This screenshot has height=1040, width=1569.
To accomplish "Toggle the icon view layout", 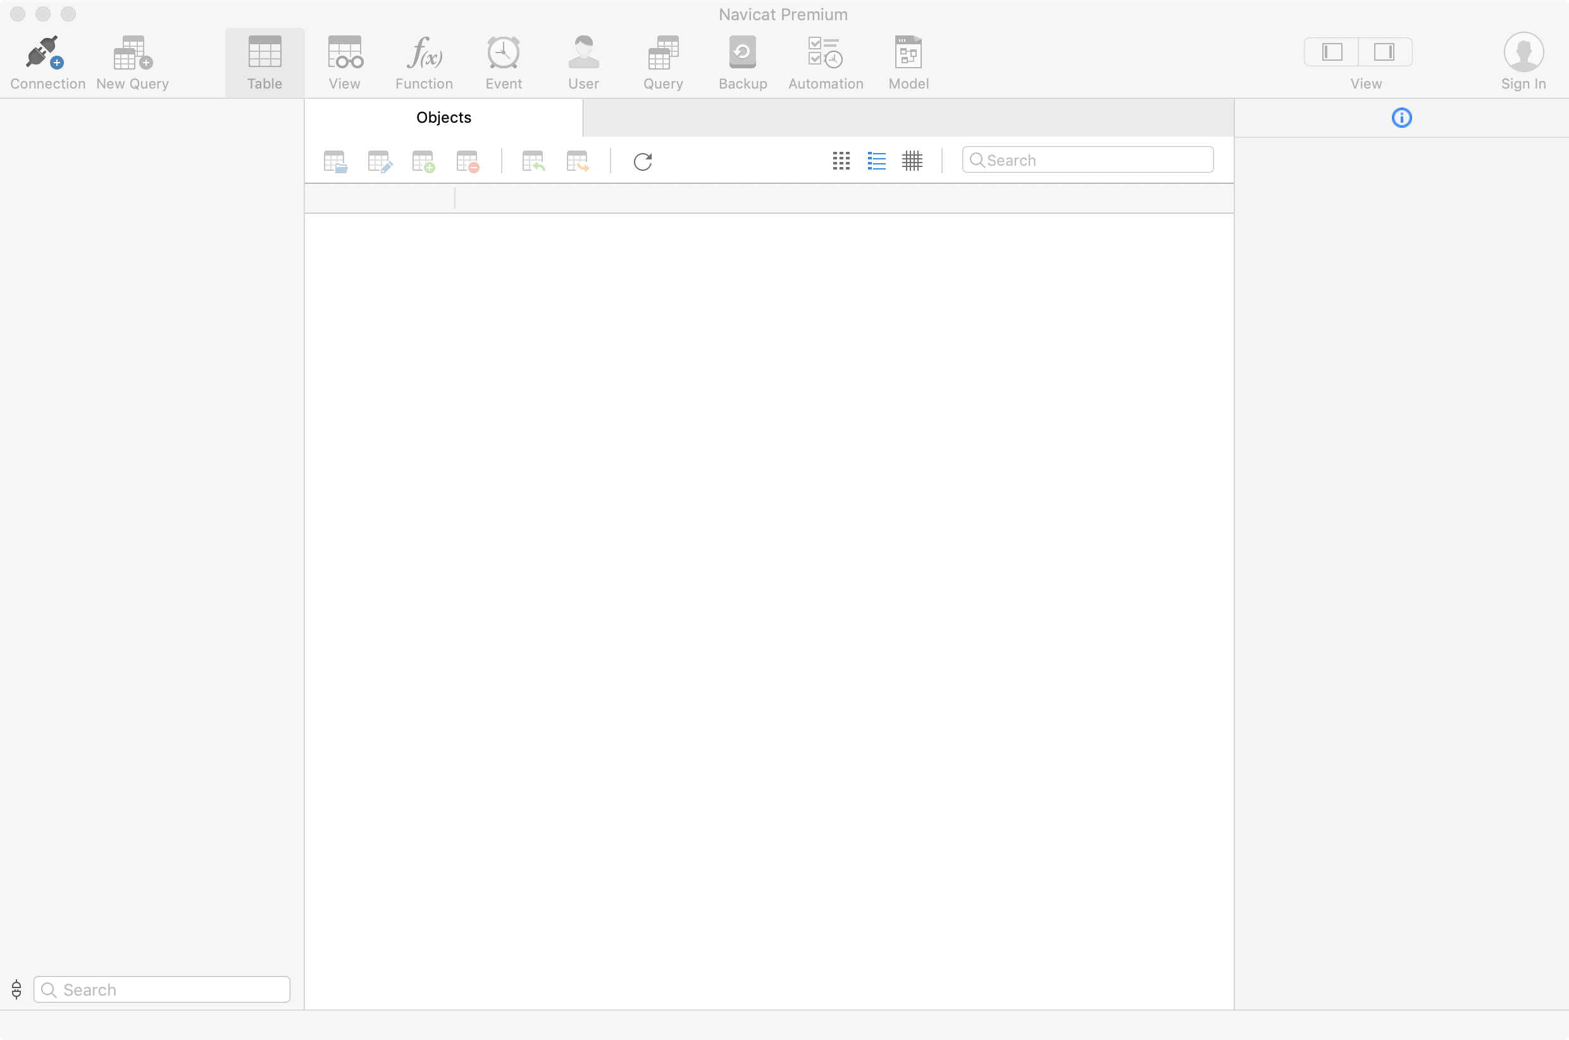I will pyautogui.click(x=841, y=160).
